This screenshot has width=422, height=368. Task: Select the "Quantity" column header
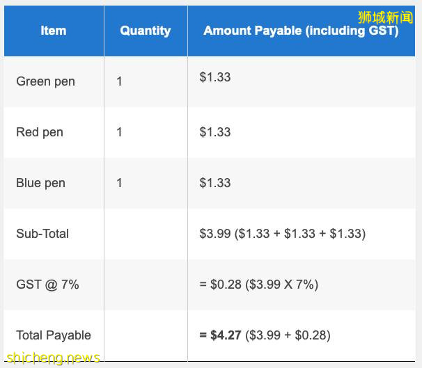click(x=145, y=31)
